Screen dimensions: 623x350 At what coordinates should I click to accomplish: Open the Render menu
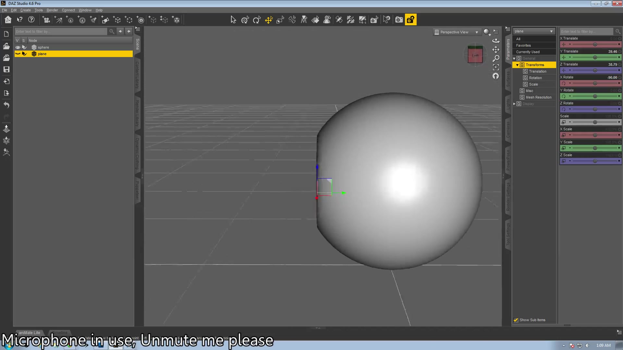52,10
